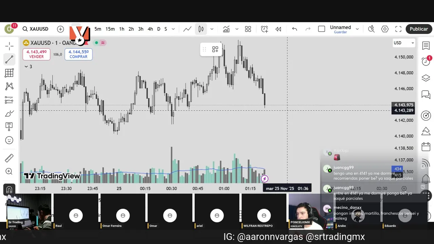Click the compare or add symbol plus icon
Viewport: 434px width, 244px height.
click(x=60, y=29)
